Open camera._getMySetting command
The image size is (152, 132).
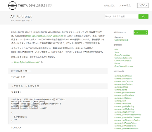124,106
